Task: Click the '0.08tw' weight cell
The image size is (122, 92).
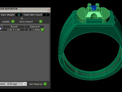Action: pos(36,30)
